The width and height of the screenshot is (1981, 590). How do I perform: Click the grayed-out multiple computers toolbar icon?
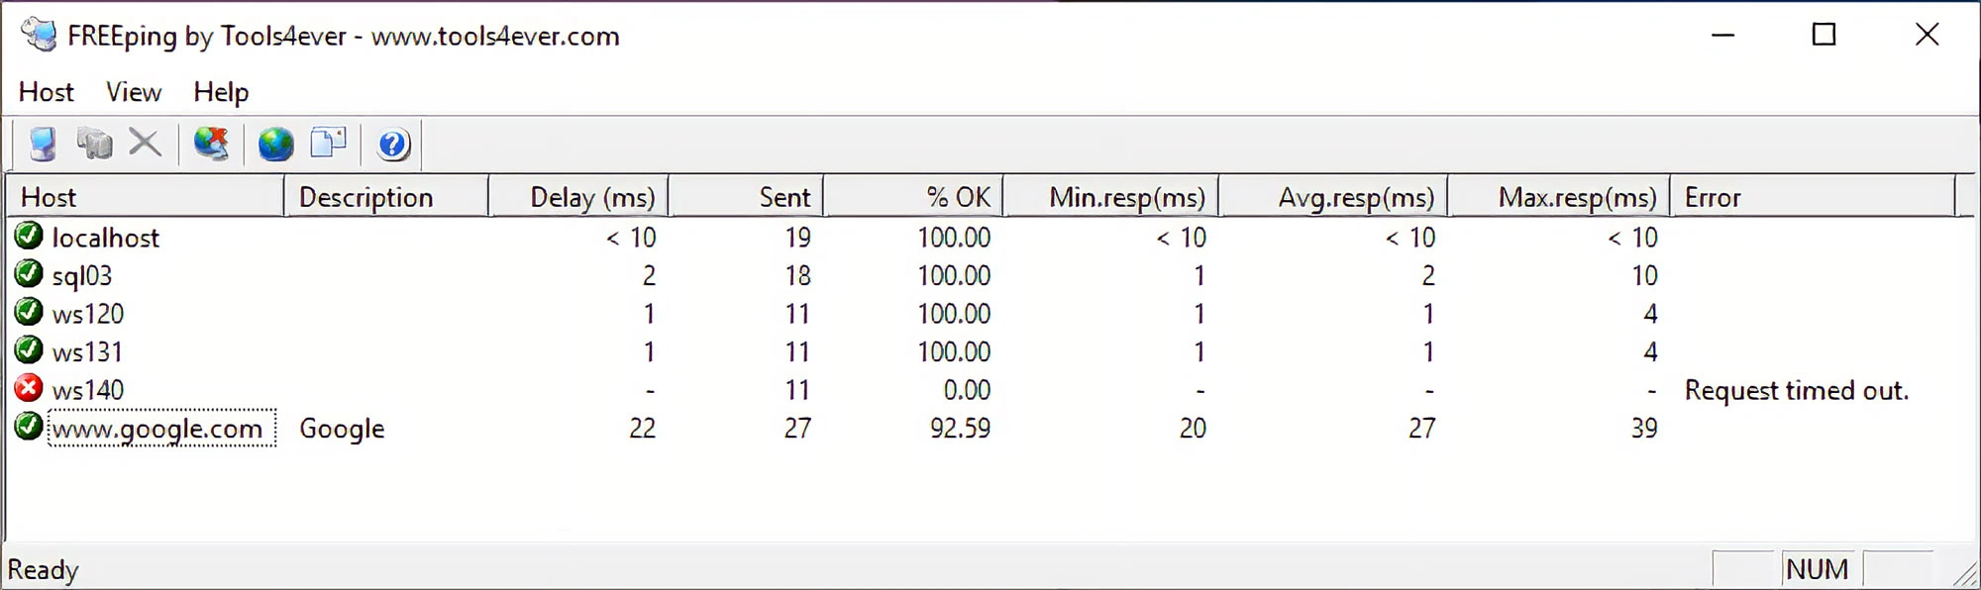tap(94, 144)
